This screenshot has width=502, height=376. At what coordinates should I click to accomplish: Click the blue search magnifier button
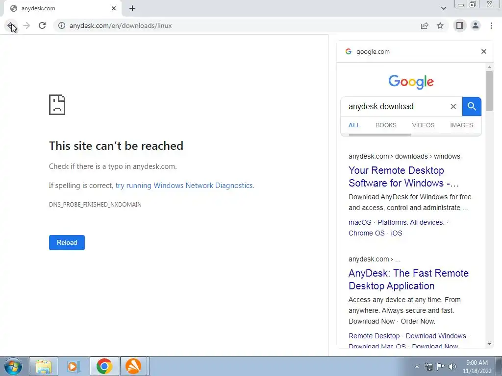click(472, 106)
